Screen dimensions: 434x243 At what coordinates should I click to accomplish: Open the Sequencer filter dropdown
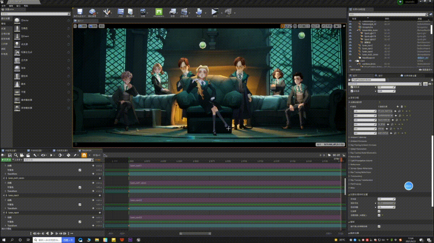[18, 159]
